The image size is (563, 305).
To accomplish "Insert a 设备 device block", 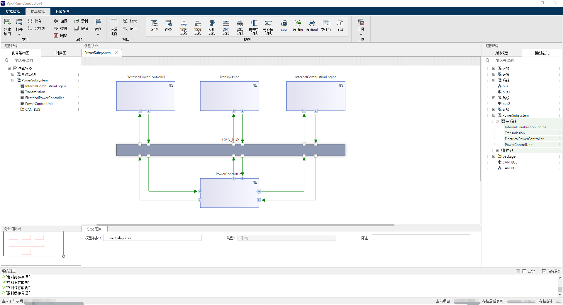I will point(168,25).
